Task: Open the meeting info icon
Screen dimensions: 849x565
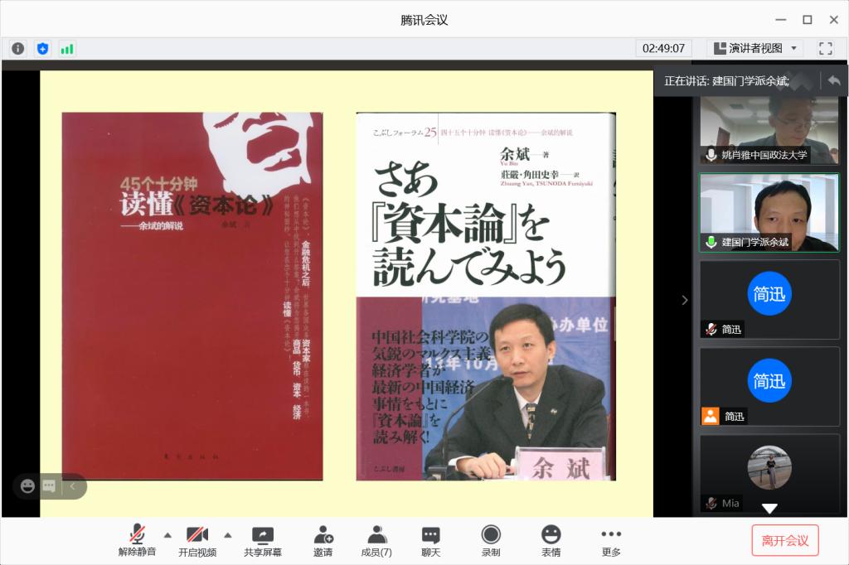Action: (17, 48)
